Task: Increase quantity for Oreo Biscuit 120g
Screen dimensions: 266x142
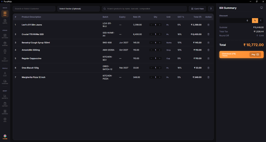Action: 160,68
